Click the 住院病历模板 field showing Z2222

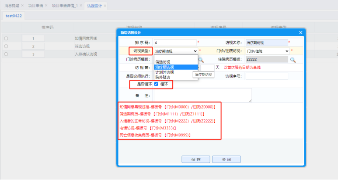(x=267, y=59)
